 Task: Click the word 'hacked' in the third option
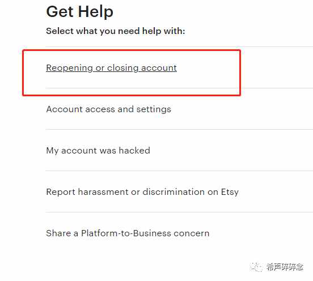134,151
